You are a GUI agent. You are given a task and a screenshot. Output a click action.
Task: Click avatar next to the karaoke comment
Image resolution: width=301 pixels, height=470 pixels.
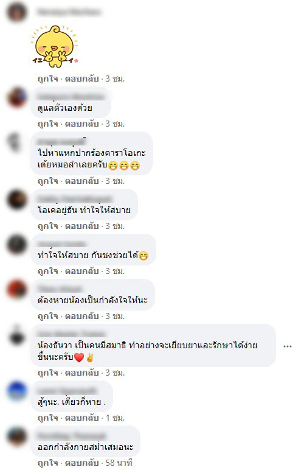coord(17,142)
